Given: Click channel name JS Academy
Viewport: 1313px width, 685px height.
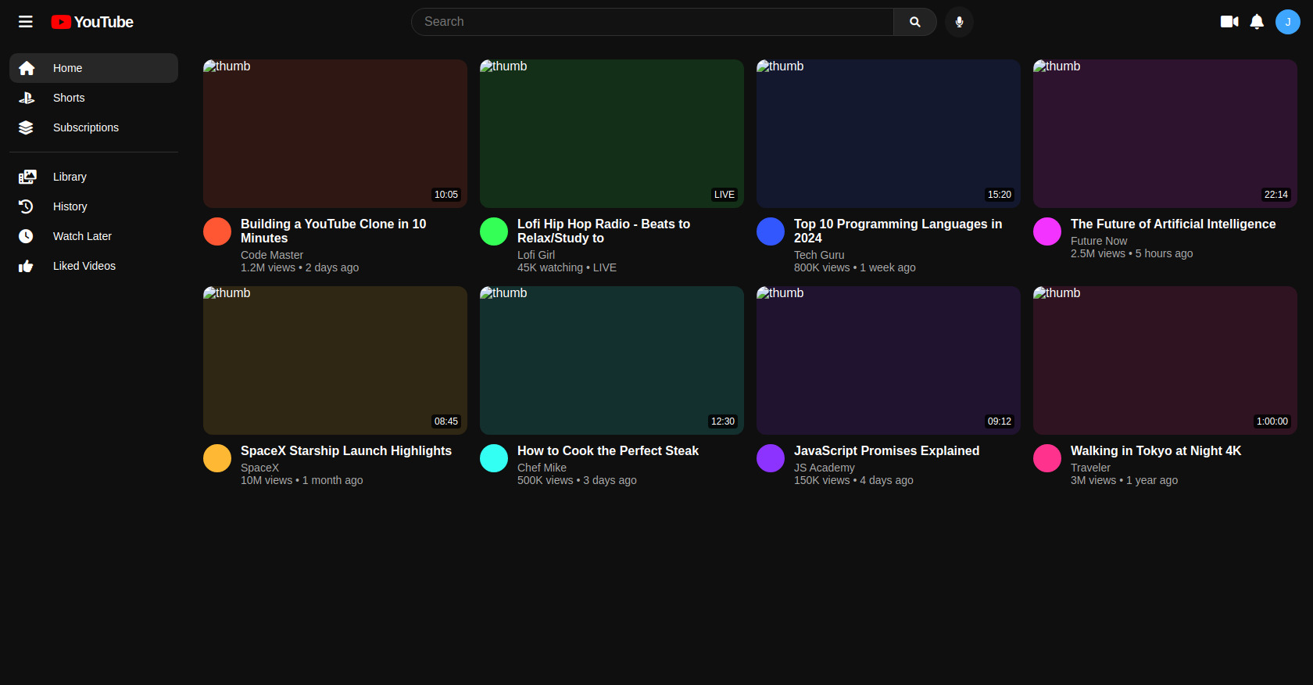Looking at the screenshot, I should (x=825, y=468).
